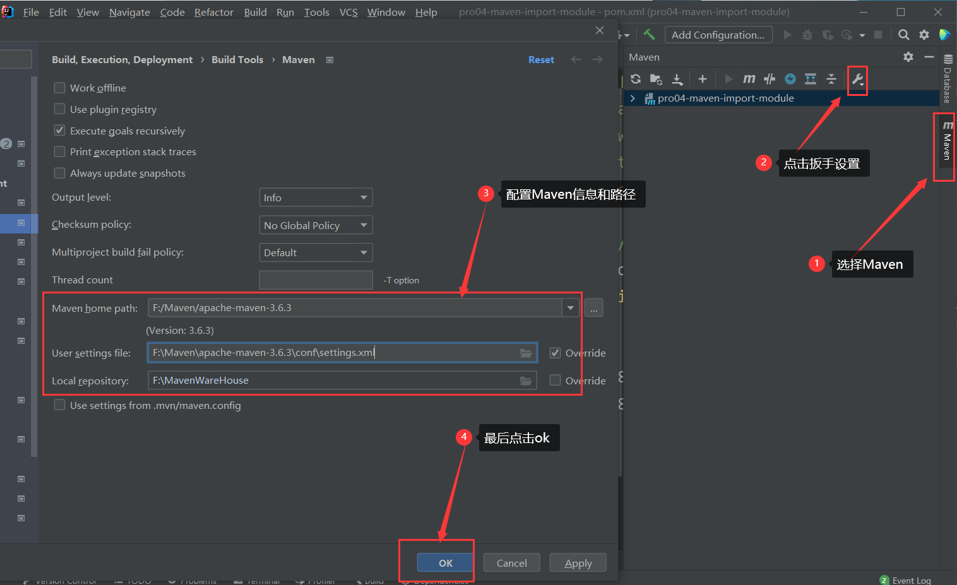Check Override for Local repository
957x585 pixels.
pyautogui.click(x=555, y=380)
